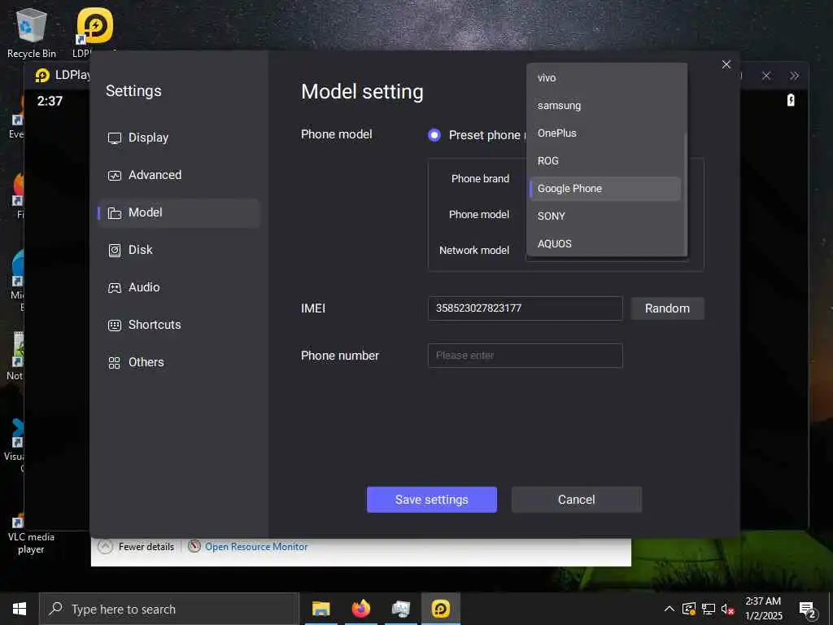Image resolution: width=833 pixels, height=625 pixels.
Task: Click the taskbar search box
Action: pos(169,609)
